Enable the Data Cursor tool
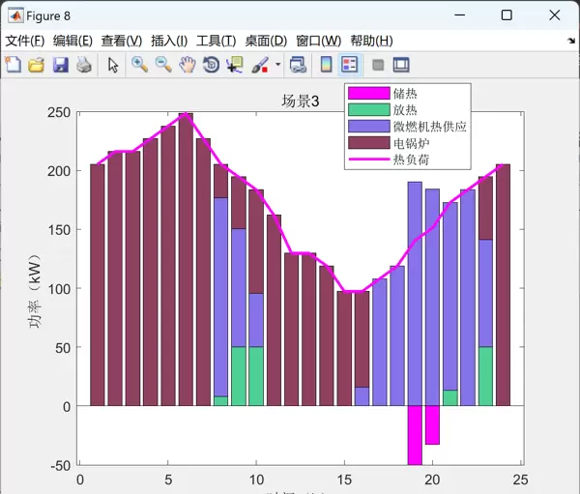Screen dimensions: 580x494 click(234, 65)
